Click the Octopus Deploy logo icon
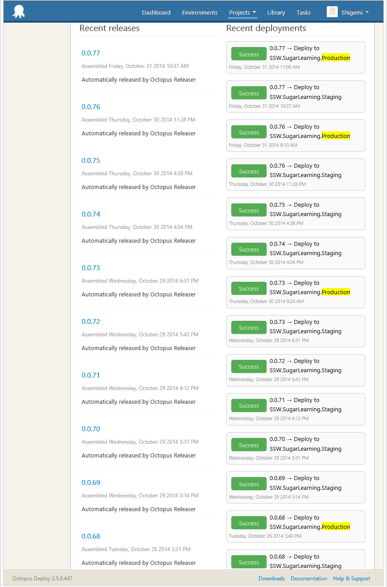The width and height of the screenshot is (387, 587). pyautogui.click(x=19, y=12)
